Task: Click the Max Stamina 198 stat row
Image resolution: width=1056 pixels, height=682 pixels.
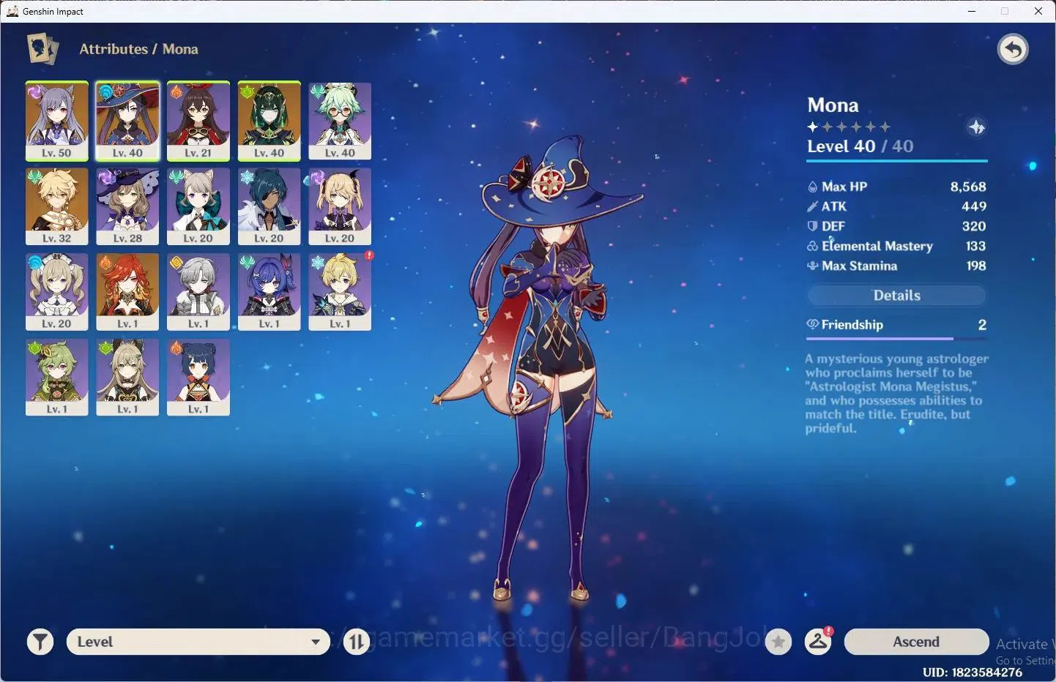Action: 896,266
